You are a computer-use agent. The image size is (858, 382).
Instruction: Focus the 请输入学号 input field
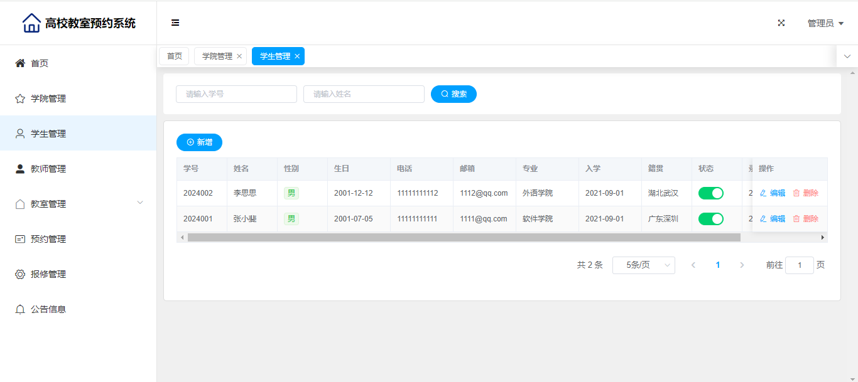pyautogui.click(x=236, y=94)
